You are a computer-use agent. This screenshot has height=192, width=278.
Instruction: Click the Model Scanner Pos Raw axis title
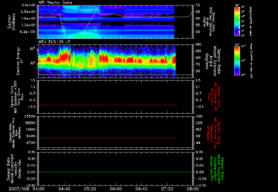click(x=15, y=133)
